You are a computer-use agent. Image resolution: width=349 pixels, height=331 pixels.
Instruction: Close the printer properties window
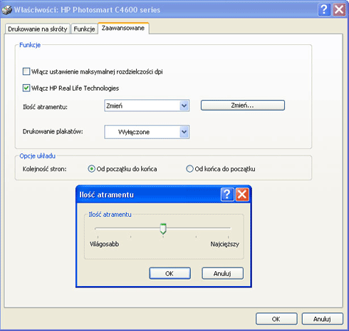[x=339, y=9]
